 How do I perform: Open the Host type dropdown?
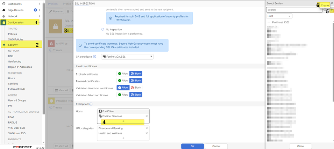tap(279, 16)
